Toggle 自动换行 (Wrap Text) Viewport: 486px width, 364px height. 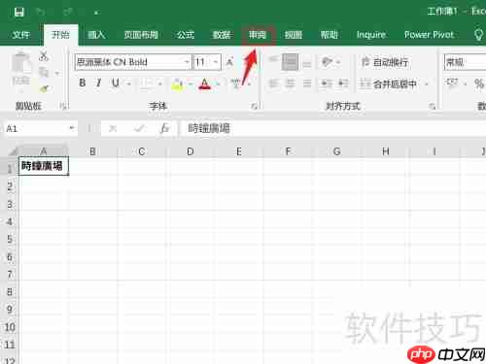pos(385,62)
